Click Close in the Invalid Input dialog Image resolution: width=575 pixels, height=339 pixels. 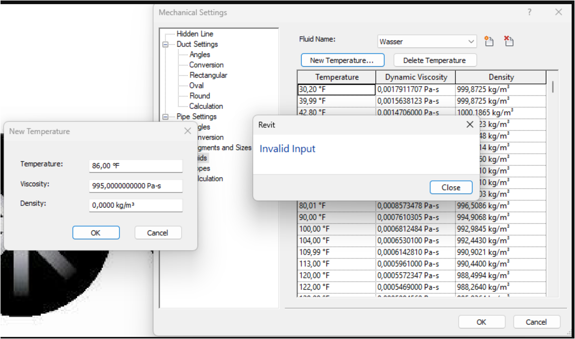[x=451, y=187]
